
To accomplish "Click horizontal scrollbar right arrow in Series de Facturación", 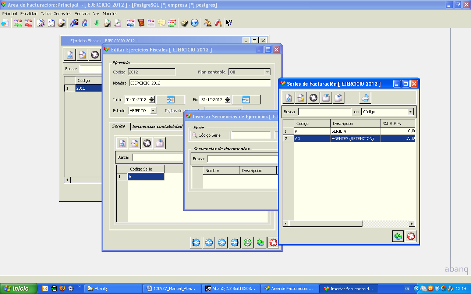I will tap(412, 223).
